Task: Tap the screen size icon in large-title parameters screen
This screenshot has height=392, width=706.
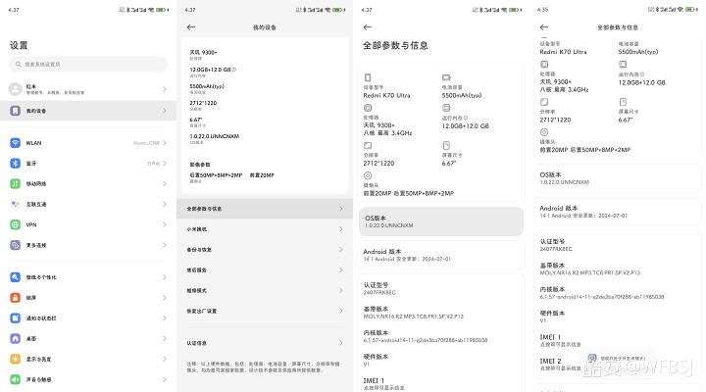Action: 446,145
